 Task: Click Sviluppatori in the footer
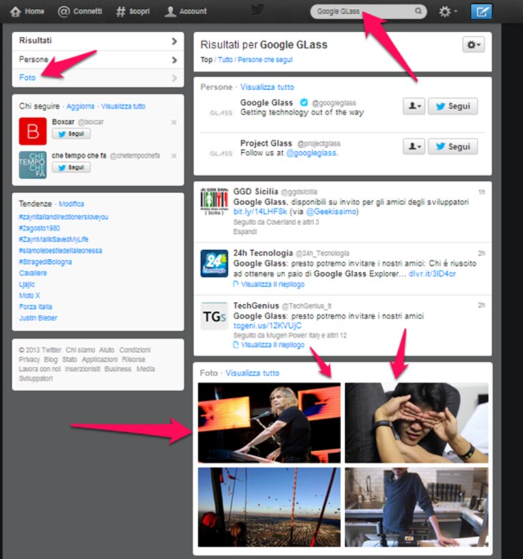[x=36, y=378]
